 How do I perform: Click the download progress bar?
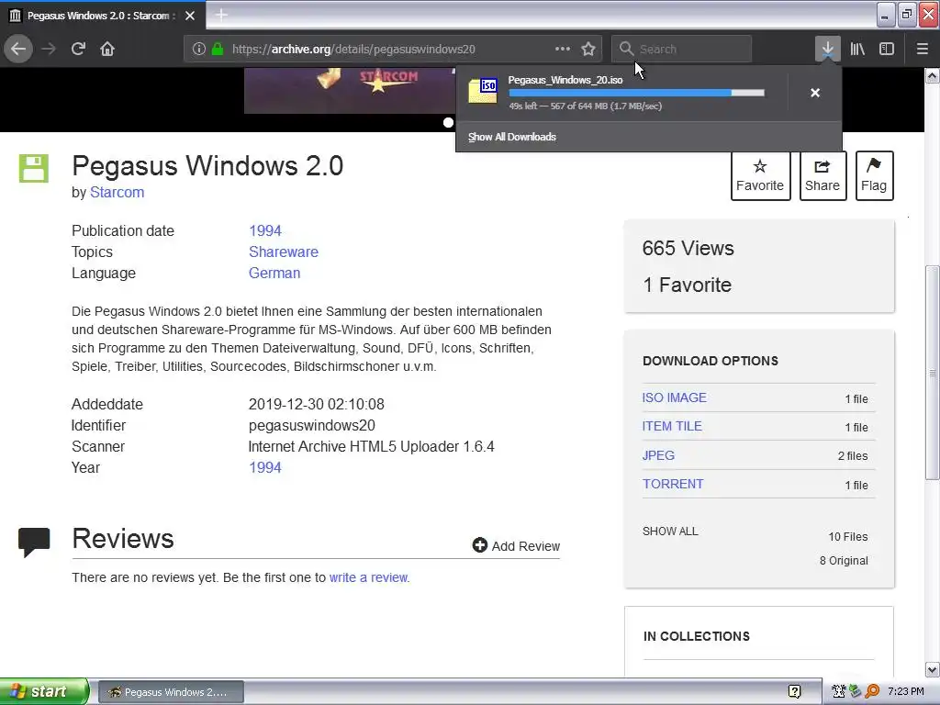pos(637,93)
